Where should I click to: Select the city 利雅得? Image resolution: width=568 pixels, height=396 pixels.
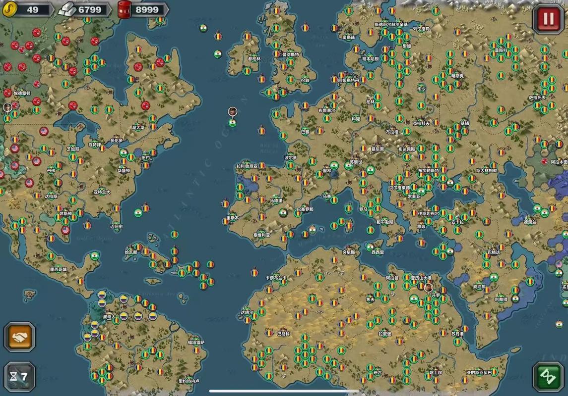pos(501,299)
